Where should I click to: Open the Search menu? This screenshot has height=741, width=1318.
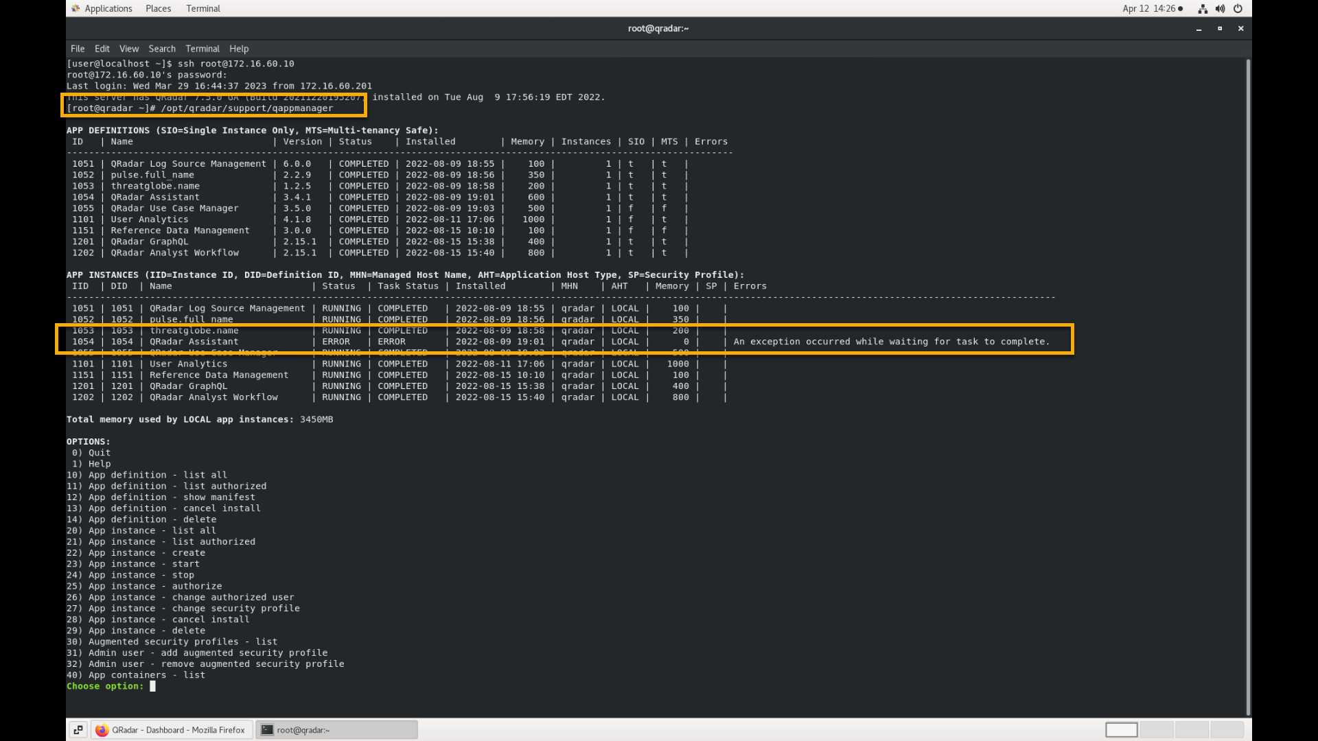(x=162, y=49)
